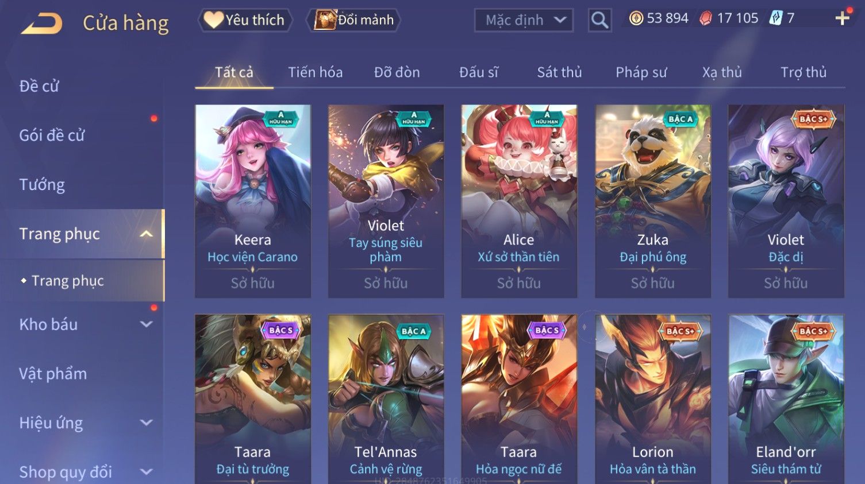Tap the plus icon to add currency
This screenshot has height=484, width=865.
(x=843, y=18)
